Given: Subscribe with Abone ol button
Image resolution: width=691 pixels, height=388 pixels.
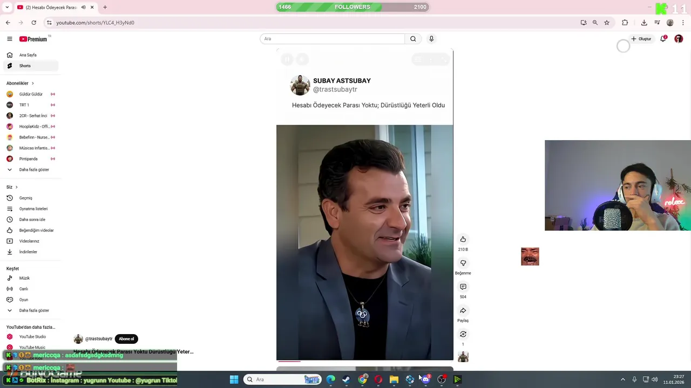Looking at the screenshot, I should pyautogui.click(x=126, y=339).
